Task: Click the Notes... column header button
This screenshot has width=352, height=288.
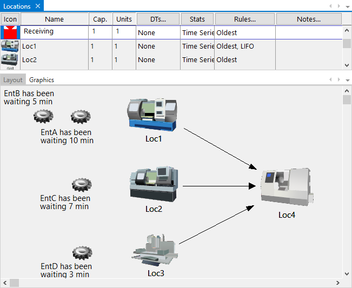Action: tap(309, 19)
